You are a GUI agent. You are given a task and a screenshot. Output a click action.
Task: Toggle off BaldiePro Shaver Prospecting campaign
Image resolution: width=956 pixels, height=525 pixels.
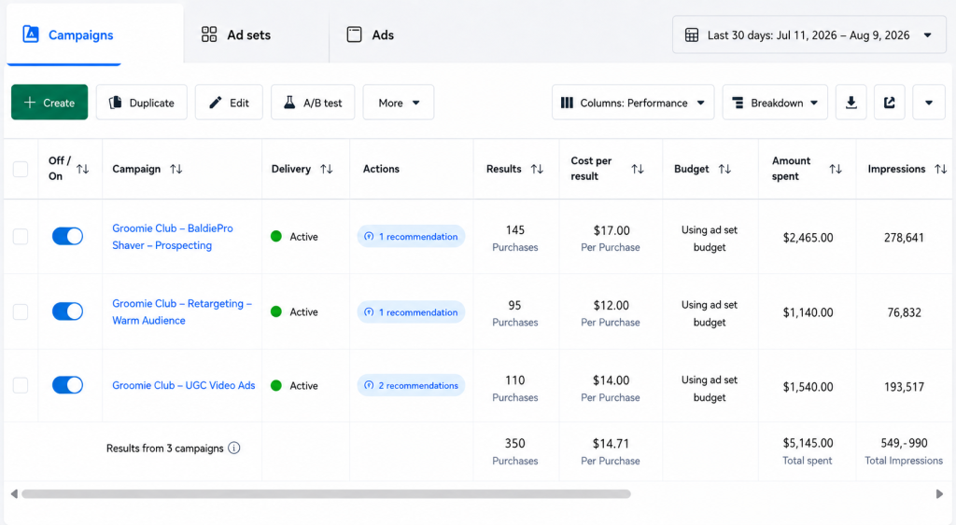click(x=67, y=236)
